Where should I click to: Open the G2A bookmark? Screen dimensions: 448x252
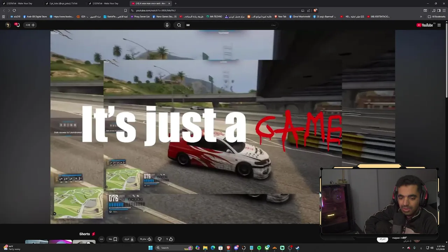tap(89, 16)
